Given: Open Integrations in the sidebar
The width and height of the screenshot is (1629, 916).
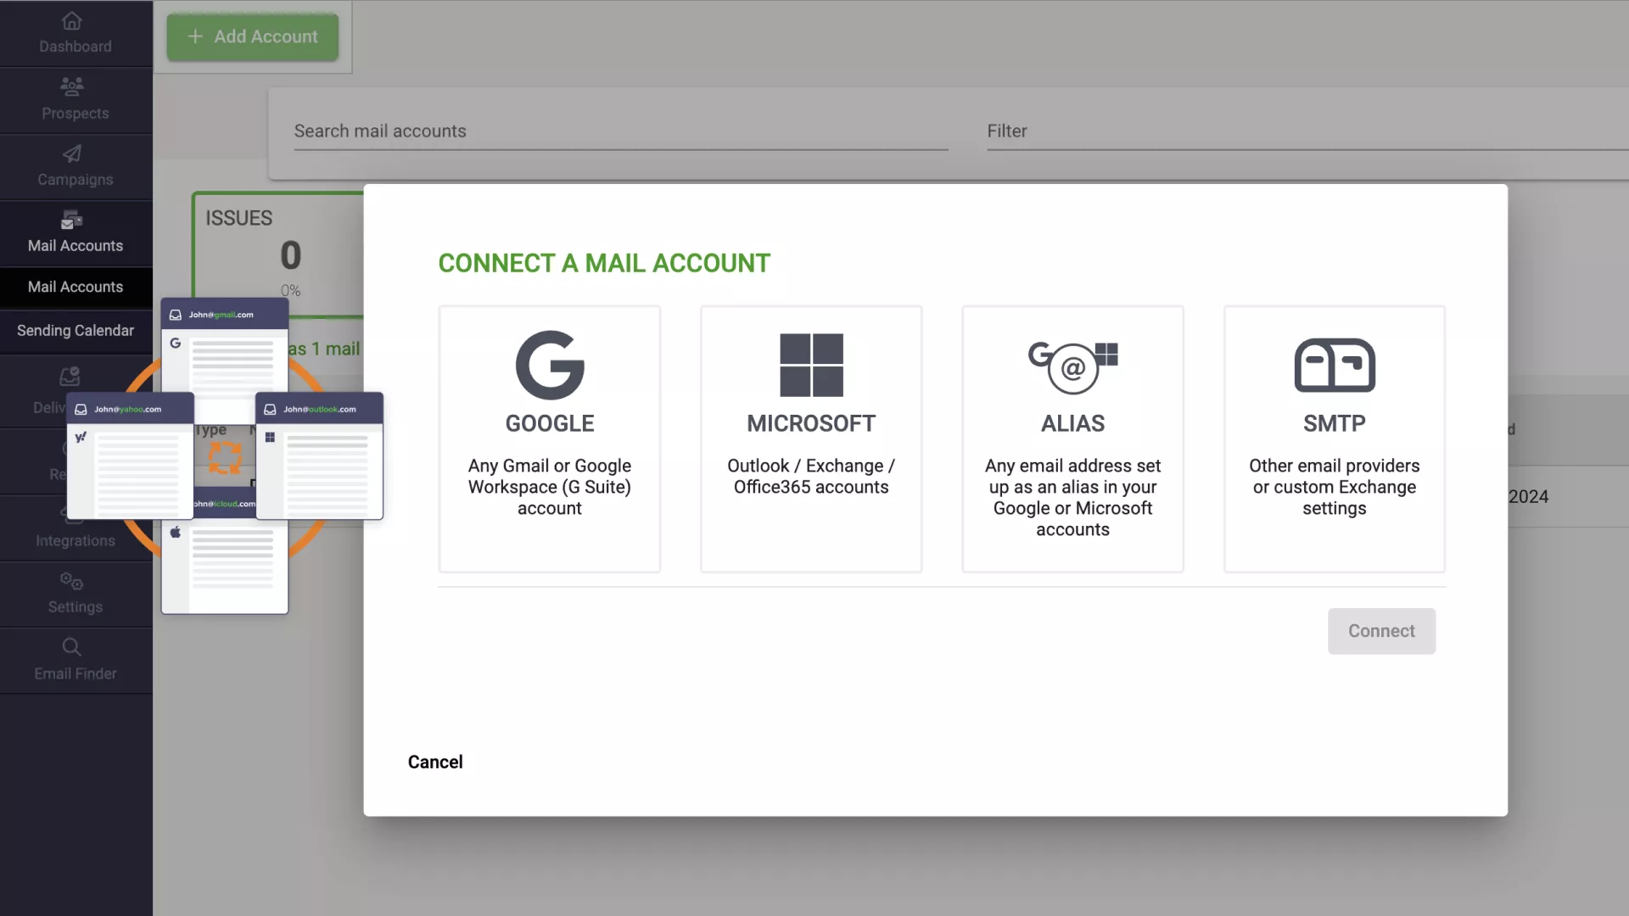Looking at the screenshot, I should 76,540.
